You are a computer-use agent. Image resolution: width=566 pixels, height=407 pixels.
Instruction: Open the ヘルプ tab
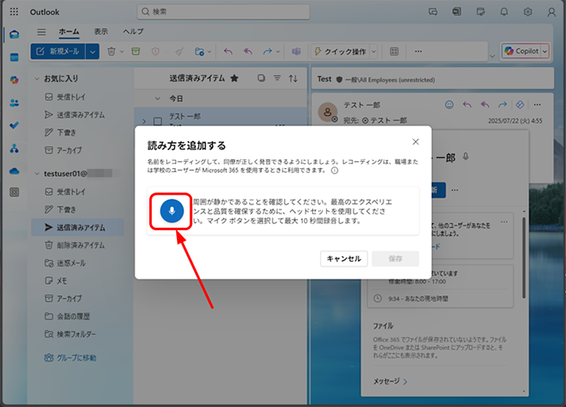click(x=133, y=32)
